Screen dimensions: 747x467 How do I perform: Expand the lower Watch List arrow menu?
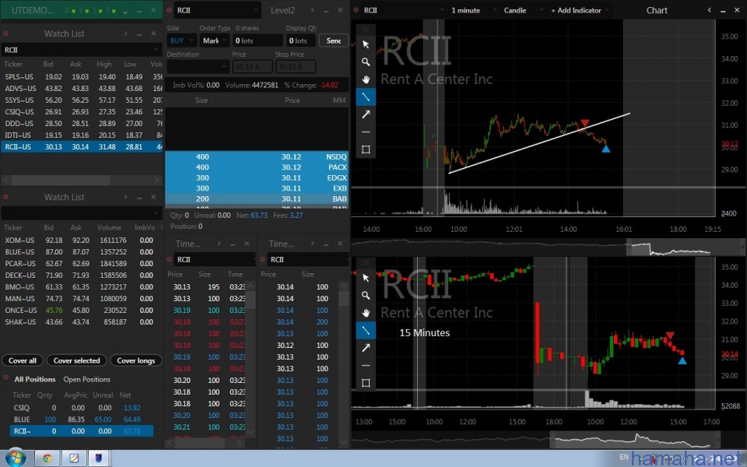coord(125,197)
